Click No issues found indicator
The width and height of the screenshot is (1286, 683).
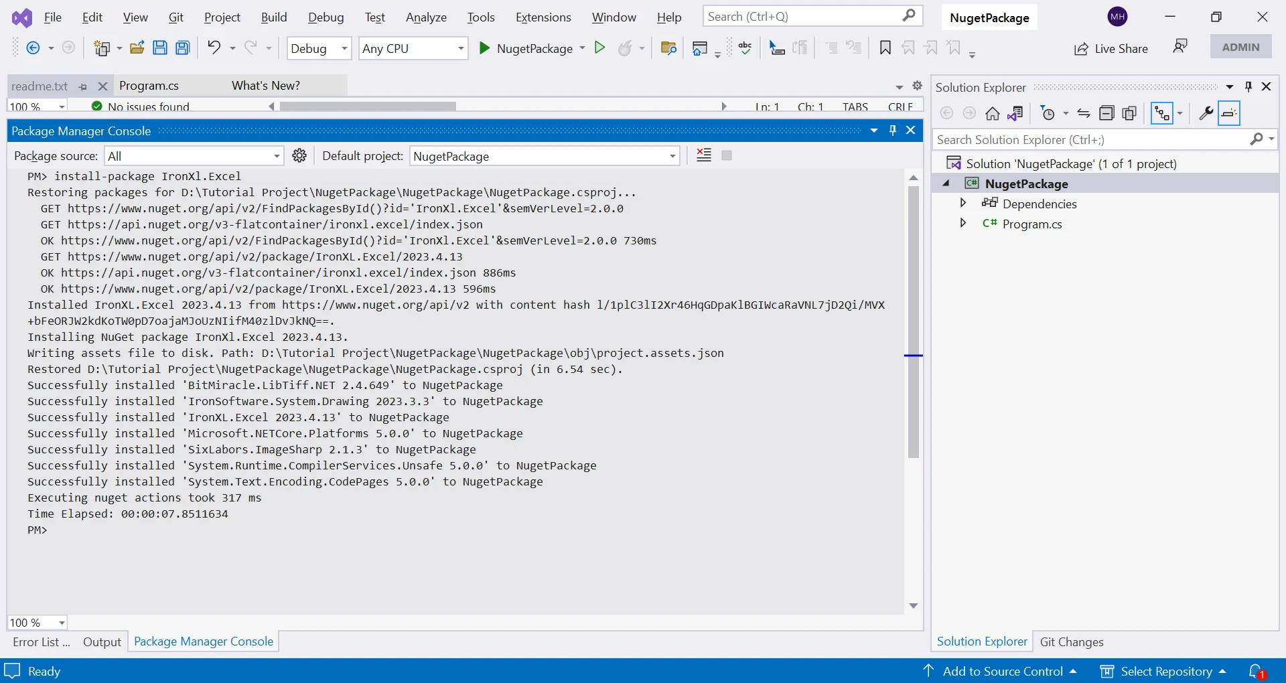click(x=141, y=106)
